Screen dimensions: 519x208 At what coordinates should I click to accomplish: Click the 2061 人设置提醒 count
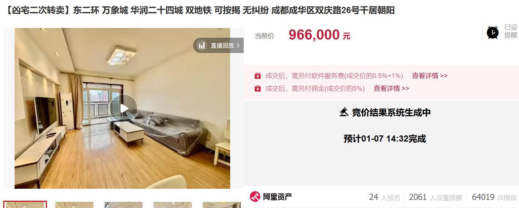pyautogui.click(x=436, y=197)
